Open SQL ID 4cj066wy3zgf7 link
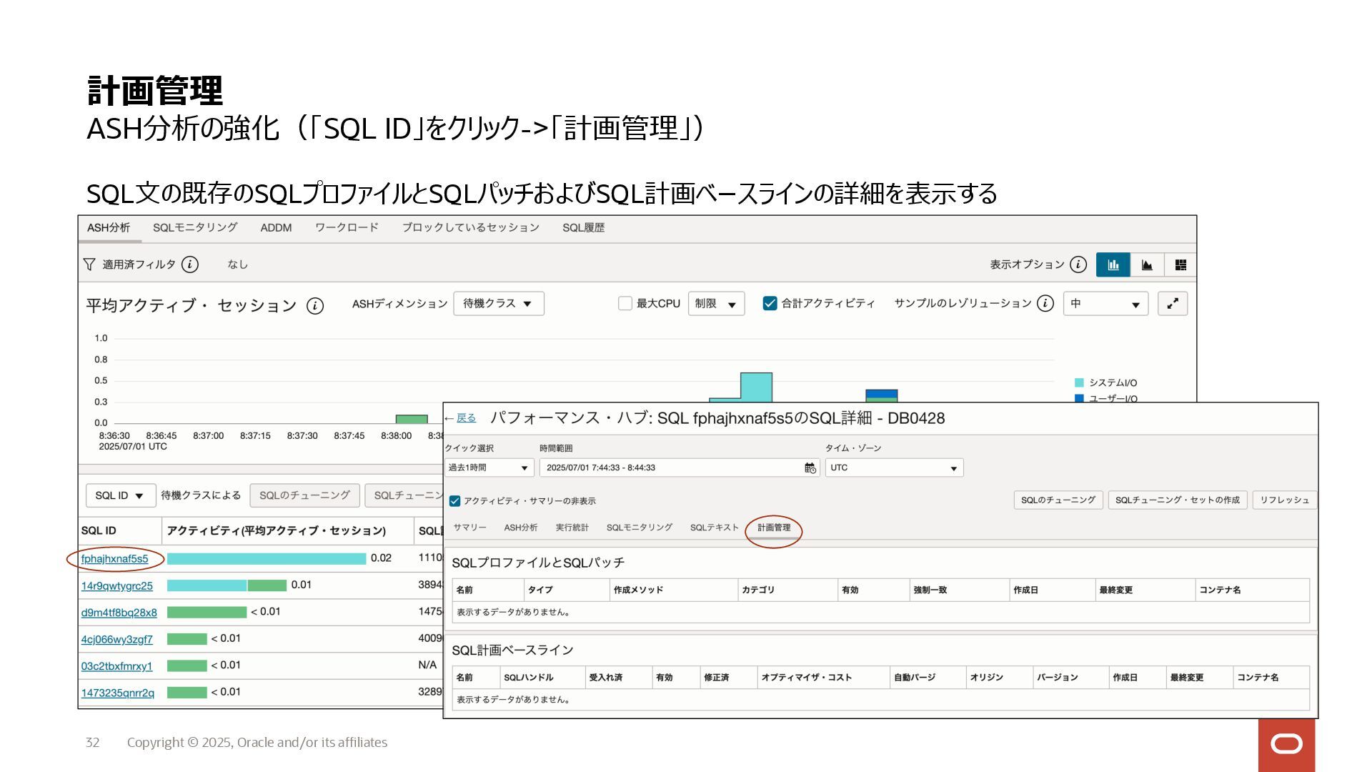 click(116, 640)
